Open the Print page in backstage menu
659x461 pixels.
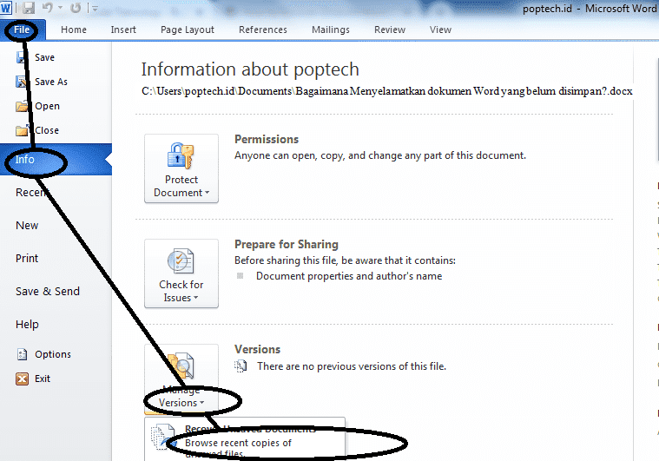point(27,259)
